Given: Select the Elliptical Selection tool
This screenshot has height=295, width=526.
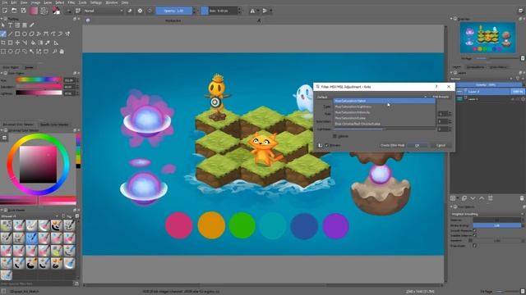Looking at the screenshot, I should 10,52.
